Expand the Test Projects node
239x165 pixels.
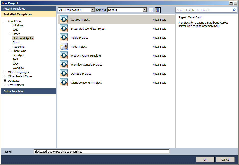5,85
